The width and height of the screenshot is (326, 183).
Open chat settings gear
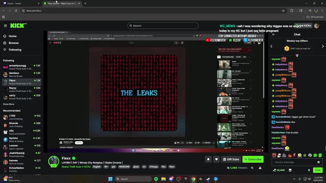click(x=309, y=170)
